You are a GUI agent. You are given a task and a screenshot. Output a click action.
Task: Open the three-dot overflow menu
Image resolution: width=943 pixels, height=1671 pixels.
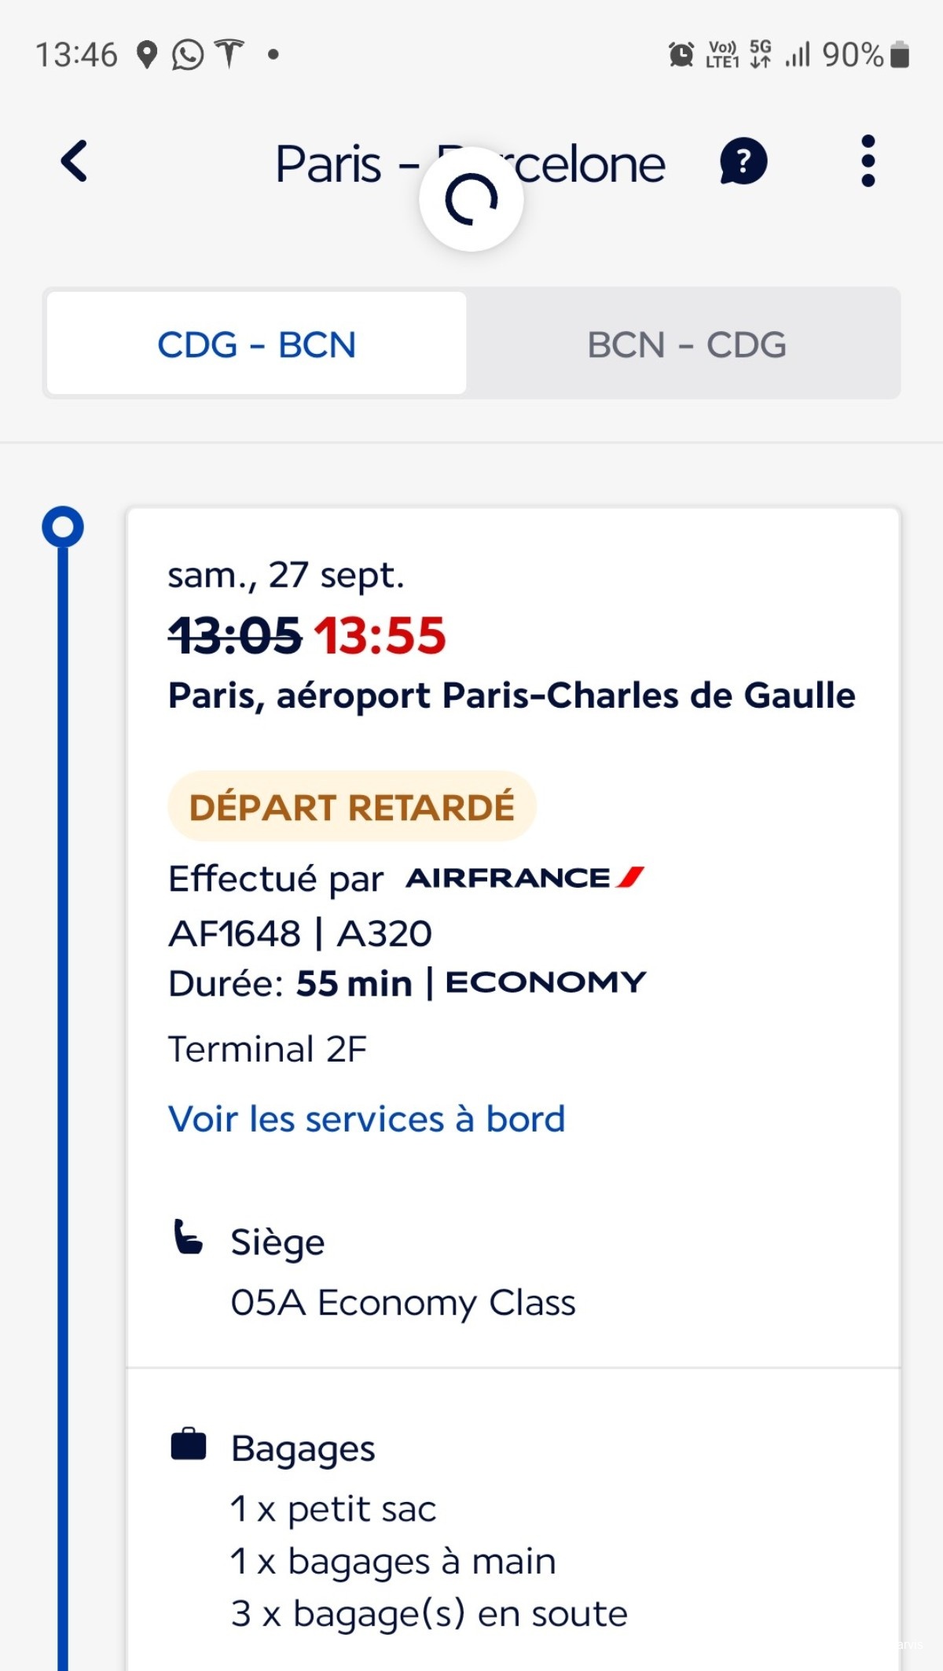click(868, 161)
